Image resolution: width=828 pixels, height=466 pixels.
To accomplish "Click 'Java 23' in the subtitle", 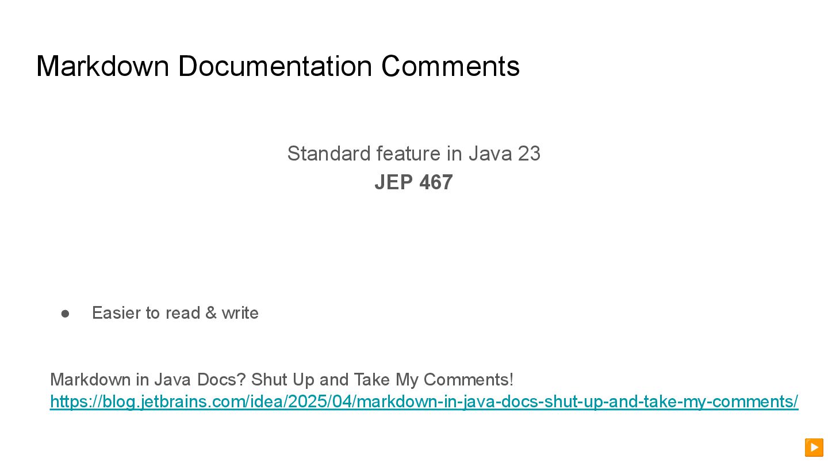I will click(504, 154).
